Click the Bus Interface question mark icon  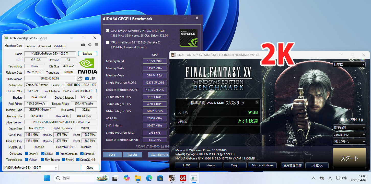(x=96, y=91)
